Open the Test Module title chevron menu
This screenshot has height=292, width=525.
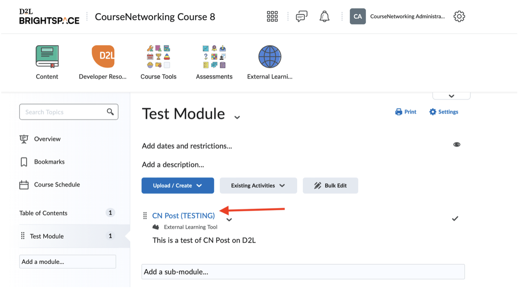[x=237, y=118]
